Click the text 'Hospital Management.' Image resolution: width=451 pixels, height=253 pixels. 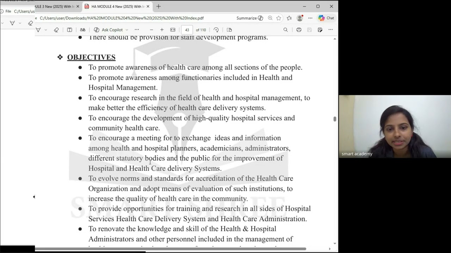click(x=123, y=87)
